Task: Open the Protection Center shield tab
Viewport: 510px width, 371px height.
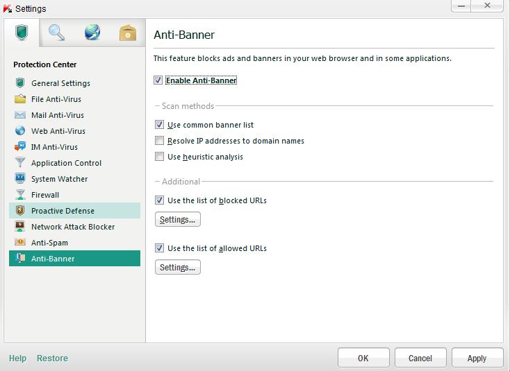Action: coord(22,33)
